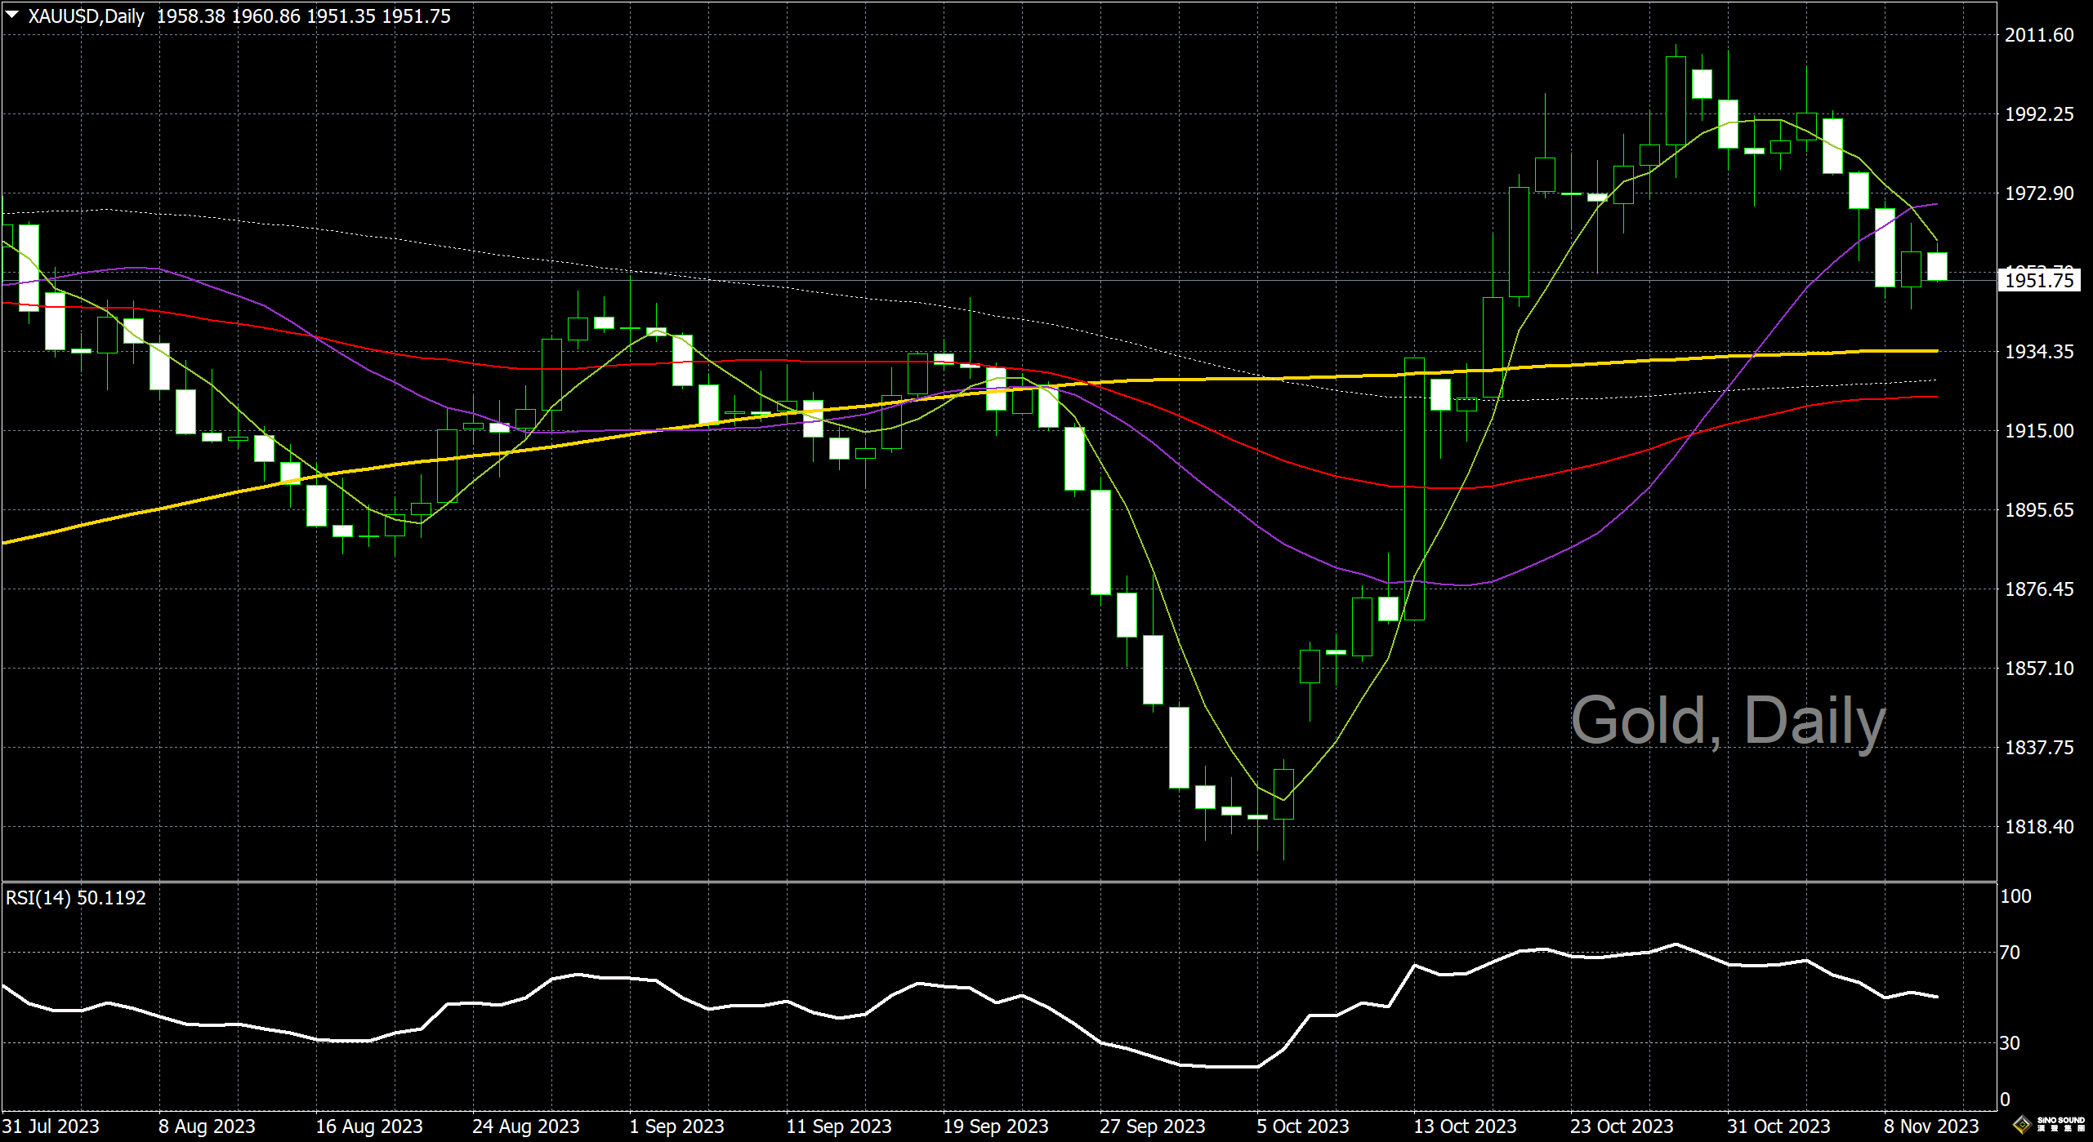Click the 8 Nov 2023 date label

1931,1126
